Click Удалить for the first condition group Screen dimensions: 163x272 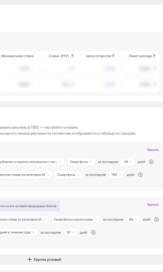tap(153, 150)
